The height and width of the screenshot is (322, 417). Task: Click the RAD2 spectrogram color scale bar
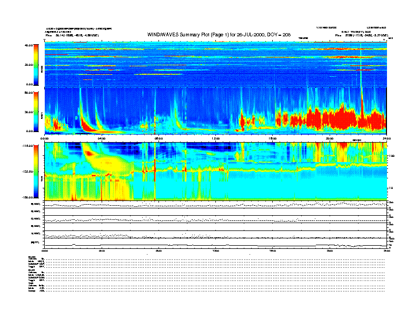tap(36, 65)
